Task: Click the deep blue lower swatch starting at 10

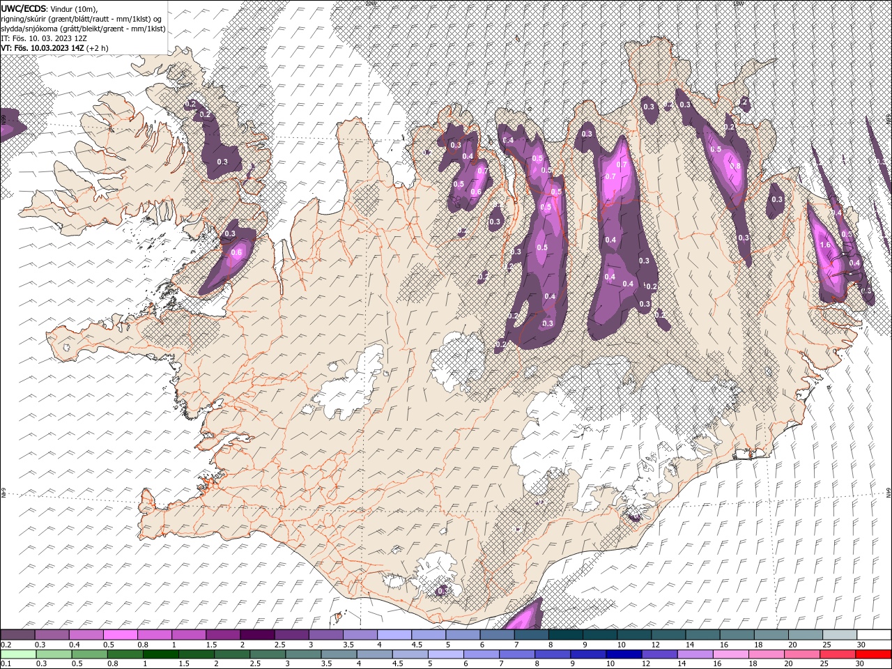Action: [624, 654]
